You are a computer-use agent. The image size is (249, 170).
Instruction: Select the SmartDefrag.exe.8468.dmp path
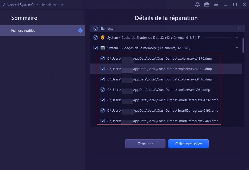(163, 121)
